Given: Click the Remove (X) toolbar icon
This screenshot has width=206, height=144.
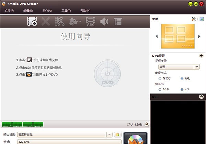Looking at the screenshot, I should [46, 21].
